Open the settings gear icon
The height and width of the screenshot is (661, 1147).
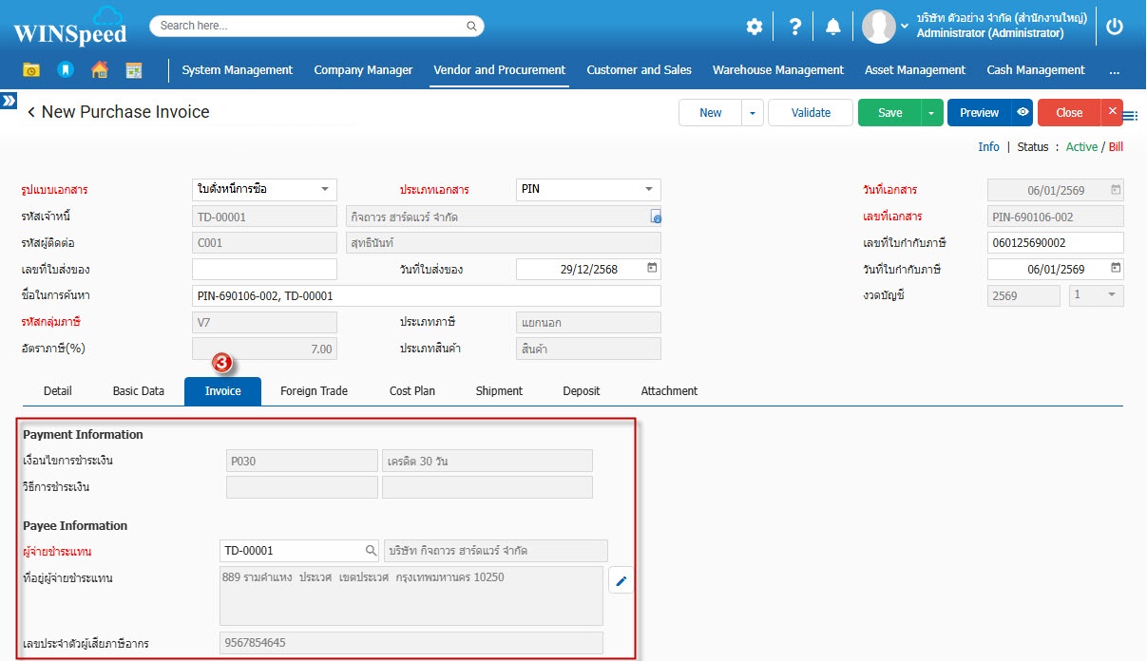click(754, 27)
